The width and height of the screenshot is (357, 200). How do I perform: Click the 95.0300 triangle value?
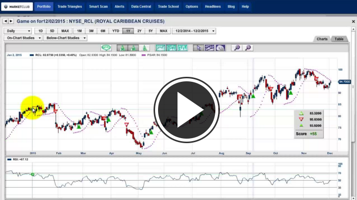point(316,119)
